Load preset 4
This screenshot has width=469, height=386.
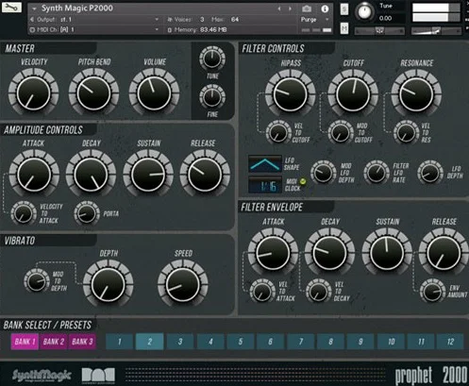pyautogui.click(x=210, y=342)
